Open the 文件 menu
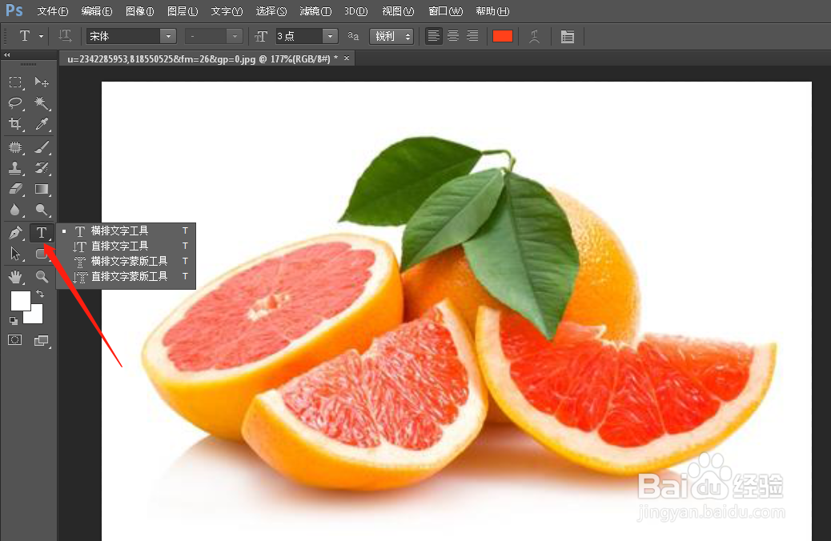 (53, 11)
